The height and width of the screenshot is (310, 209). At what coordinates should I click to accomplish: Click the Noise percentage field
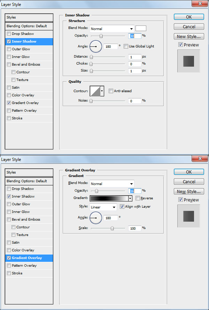[135, 101]
